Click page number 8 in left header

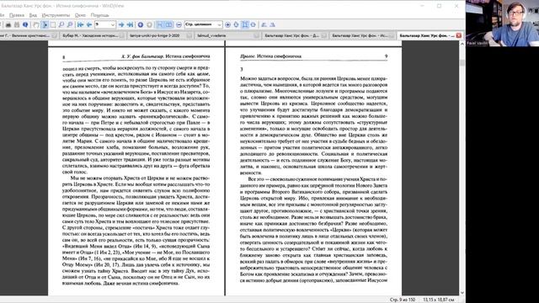coord(64,57)
